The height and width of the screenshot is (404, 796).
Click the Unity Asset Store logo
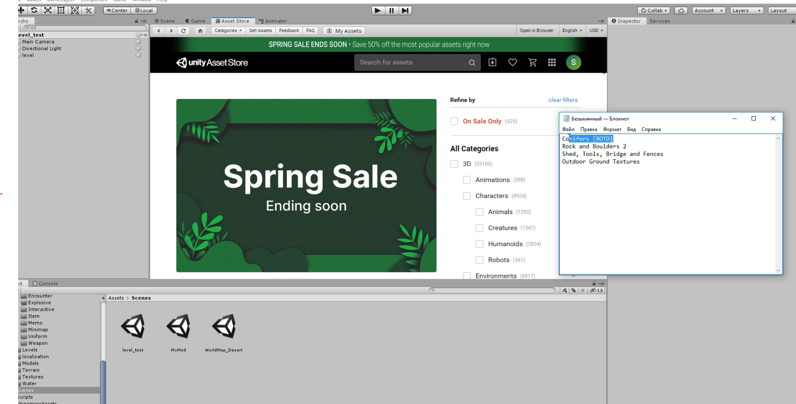click(212, 63)
